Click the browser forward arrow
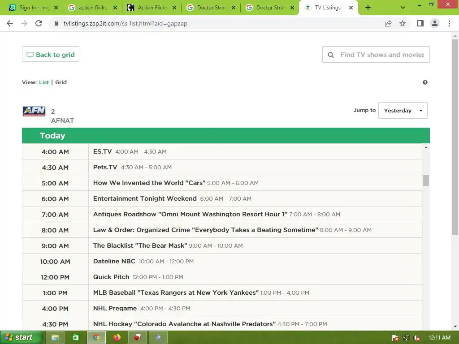The height and width of the screenshot is (344, 459). (x=24, y=23)
